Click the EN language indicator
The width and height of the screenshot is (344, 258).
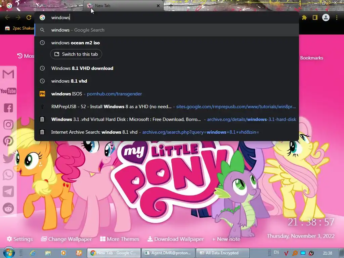tap(276, 252)
